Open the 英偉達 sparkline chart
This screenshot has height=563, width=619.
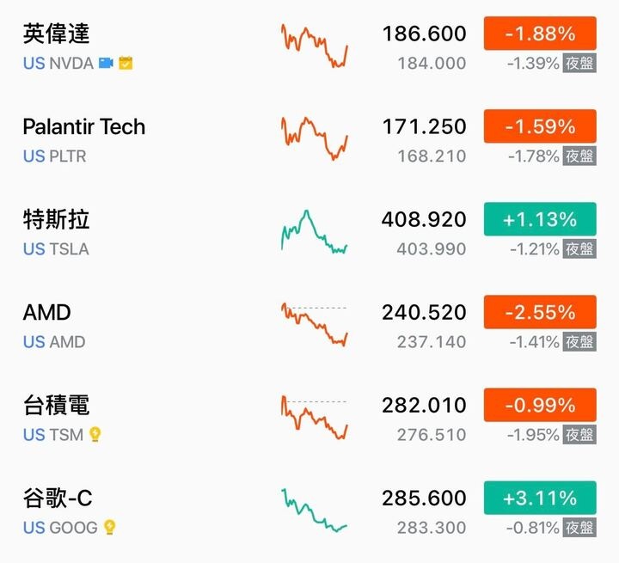point(315,46)
